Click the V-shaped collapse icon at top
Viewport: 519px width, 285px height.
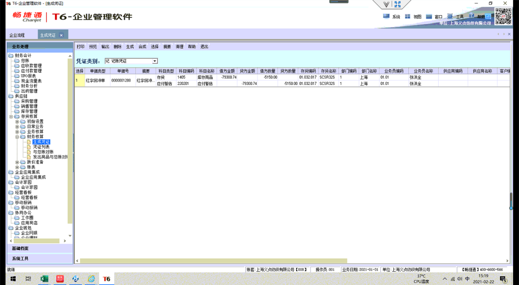386,4
